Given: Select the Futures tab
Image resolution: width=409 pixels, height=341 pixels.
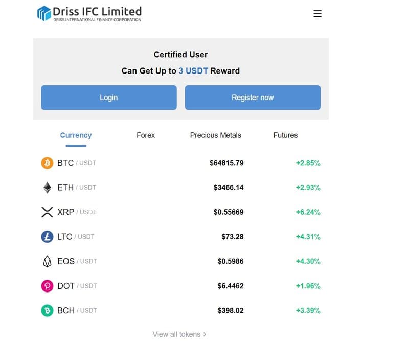Looking at the screenshot, I should 285,135.
